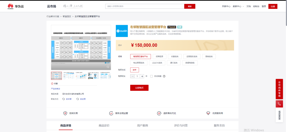Choose the 数据驾驶舱 specification option
This screenshot has height=132, width=287.
(190, 63)
